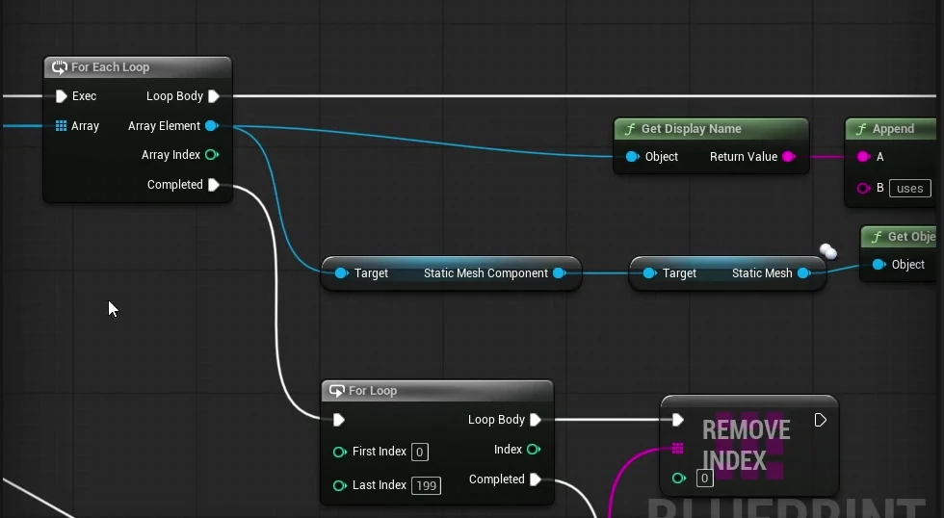The width and height of the screenshot is (944, 518).
Task: Click Remove Index integer input pin
Action: (x=679, y=479)
